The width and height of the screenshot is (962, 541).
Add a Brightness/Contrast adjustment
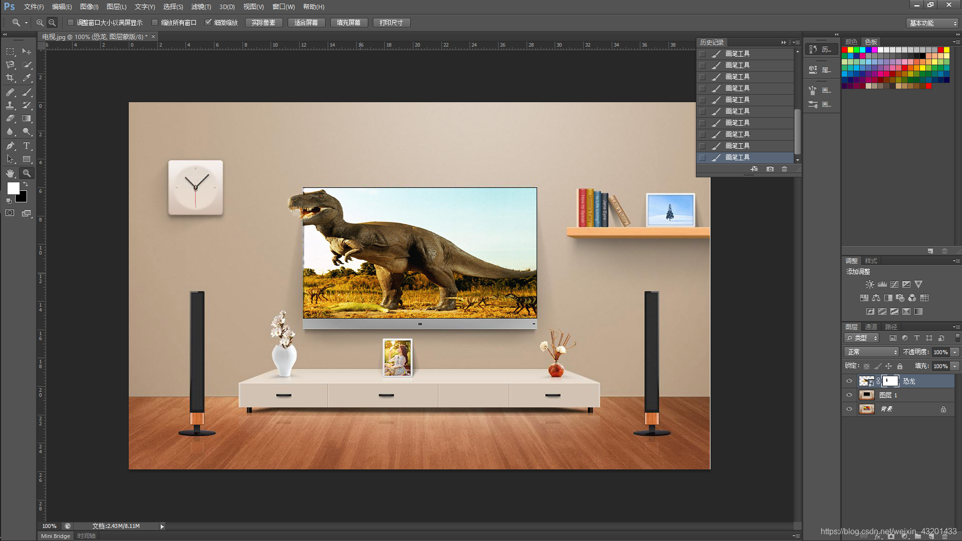(x=870, y=285)
